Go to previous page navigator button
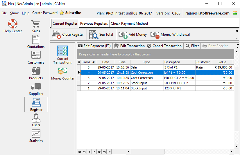Image resolution: width=240 pixels, height=155 pixels. click(x=84, y=152)
